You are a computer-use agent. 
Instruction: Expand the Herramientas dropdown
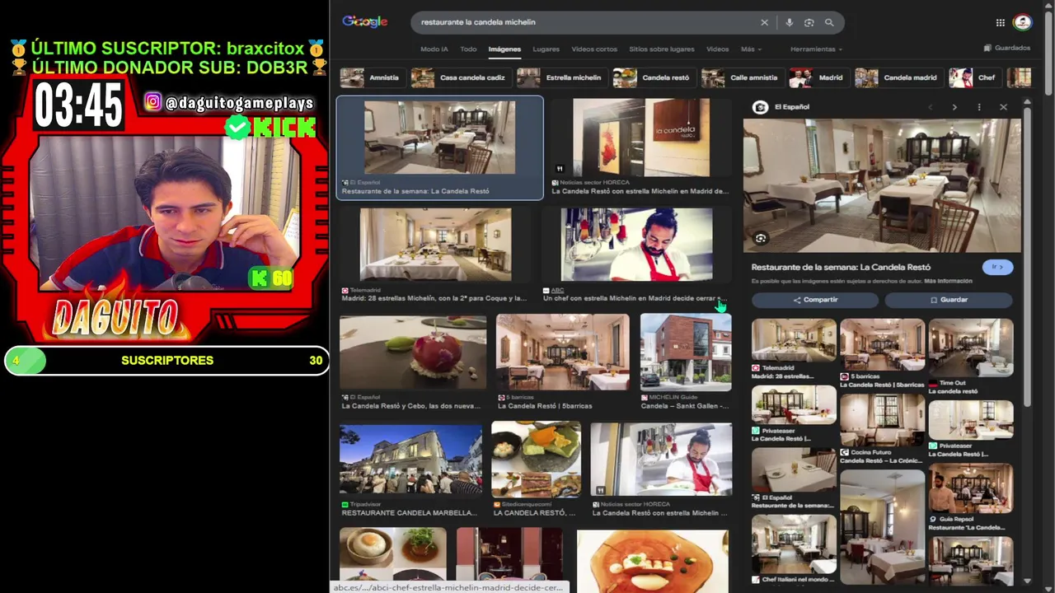click(x=816, y=49)
